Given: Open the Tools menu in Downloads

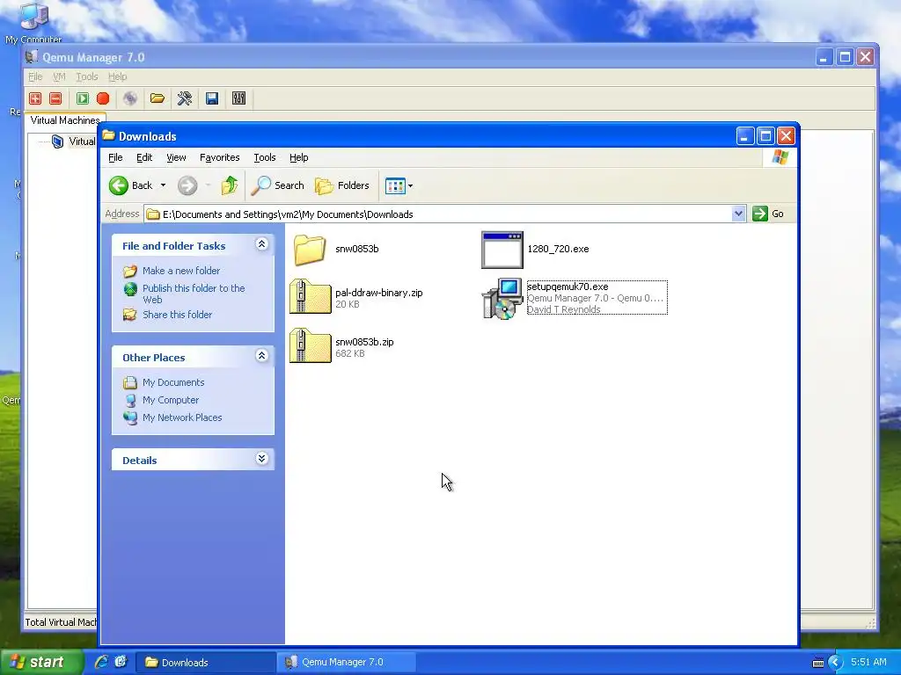Looking at the screenshot, I should tap(265, 157).
